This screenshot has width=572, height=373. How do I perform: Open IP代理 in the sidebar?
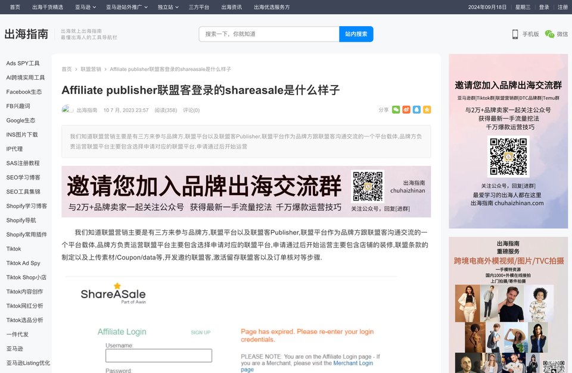click(x=14, y=149)
